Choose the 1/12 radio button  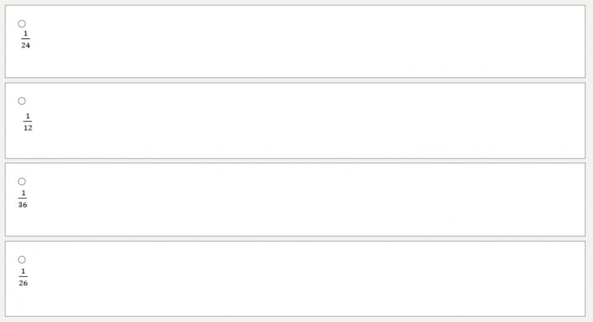(22, 101)
